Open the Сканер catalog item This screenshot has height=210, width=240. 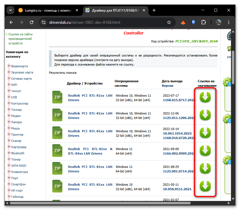[x=16, y=141]
